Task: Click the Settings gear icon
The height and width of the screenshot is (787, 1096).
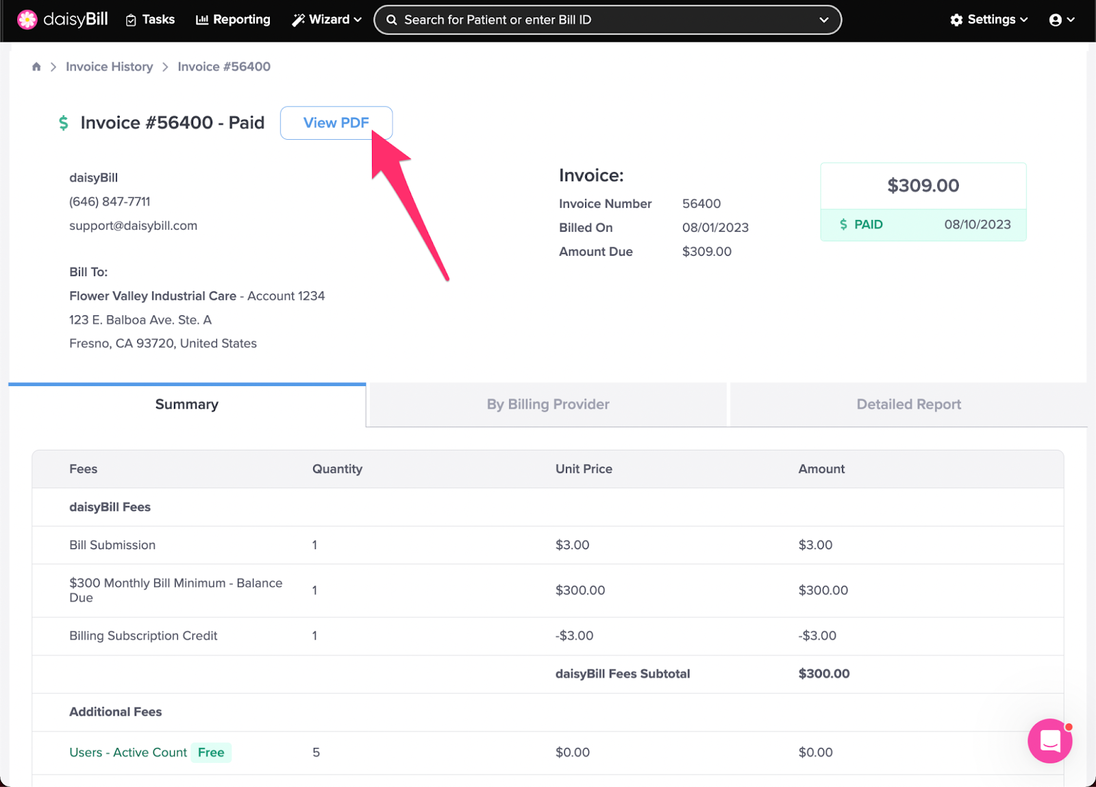Action: [x=956, y=20]
